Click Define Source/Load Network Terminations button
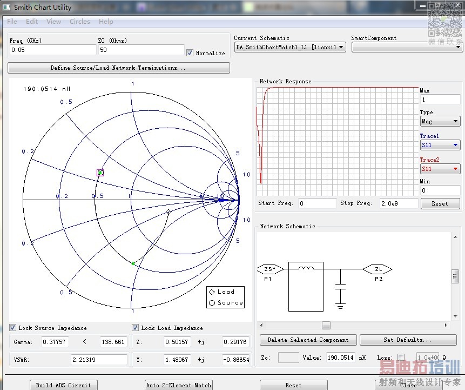 [x=118, y=68]
